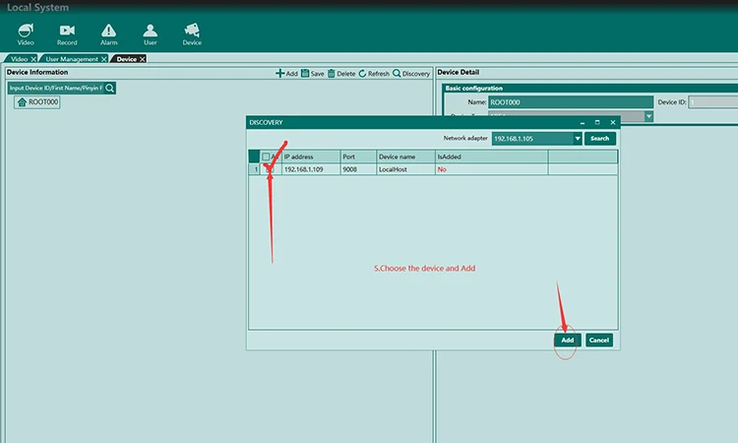Close the User Management tab

coord(104,59)
